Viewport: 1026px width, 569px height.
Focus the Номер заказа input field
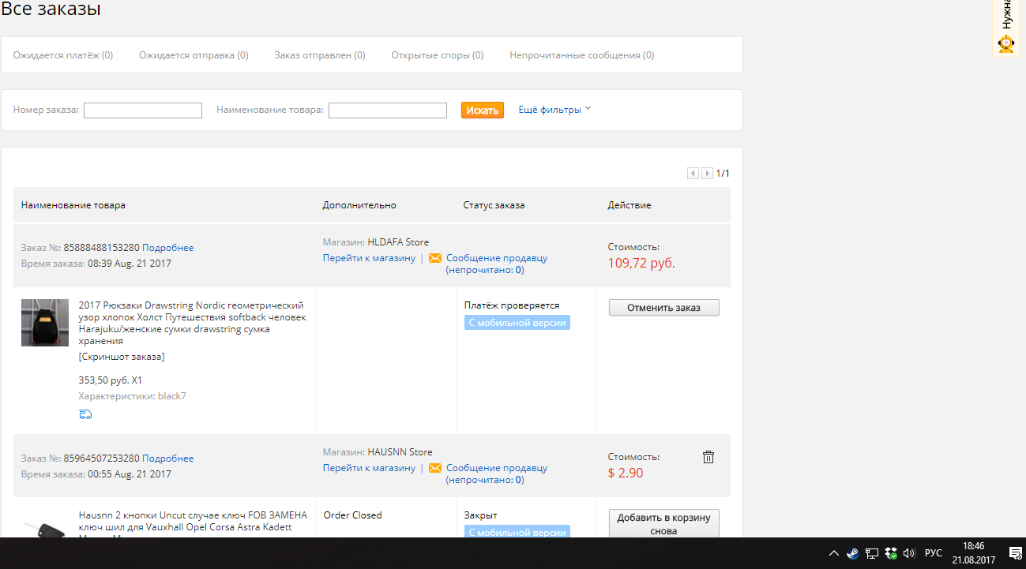pyautogui.click(x=143, y=110)
